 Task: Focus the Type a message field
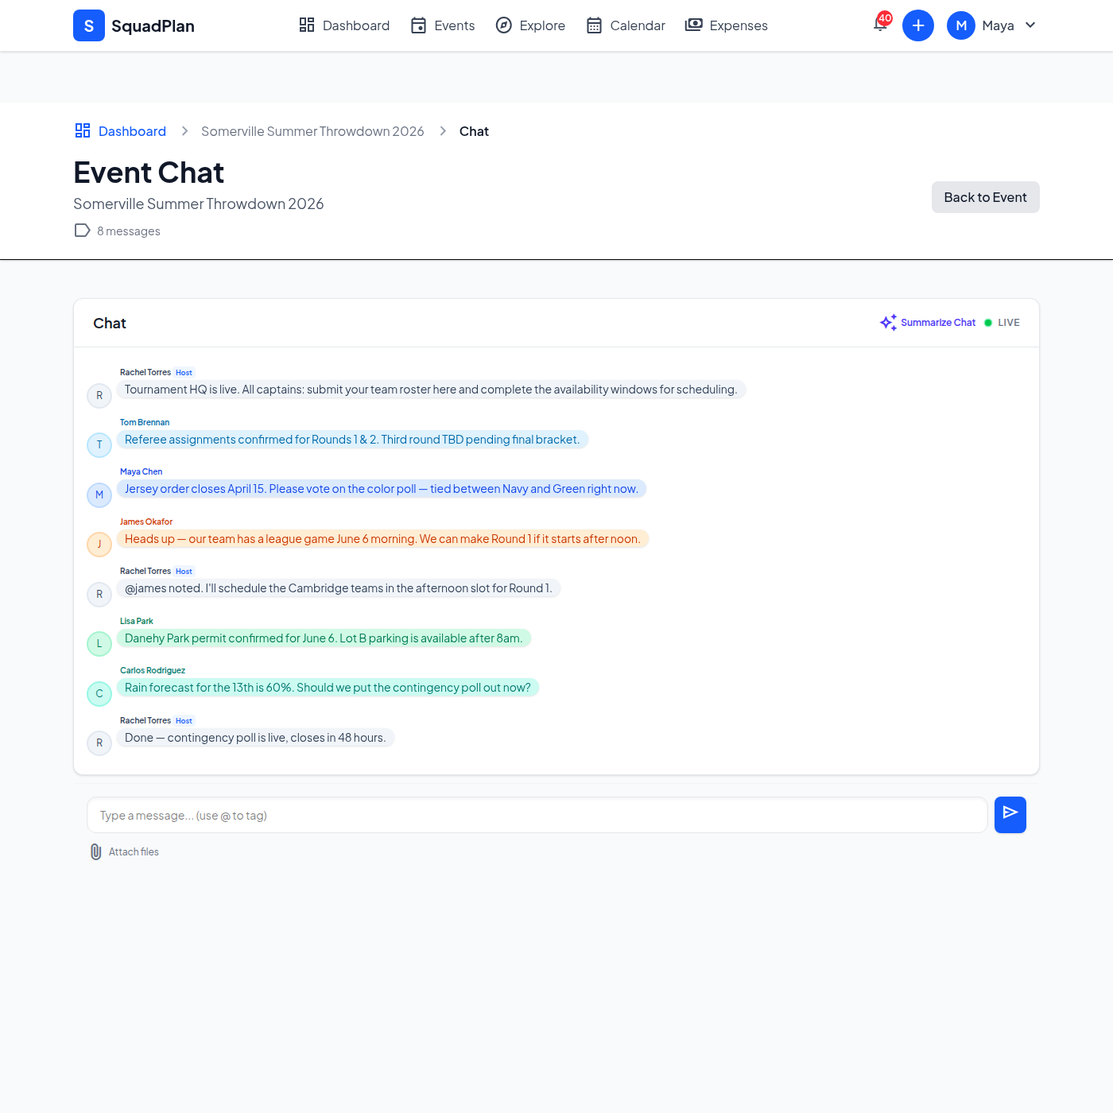[x=537, y=815]
